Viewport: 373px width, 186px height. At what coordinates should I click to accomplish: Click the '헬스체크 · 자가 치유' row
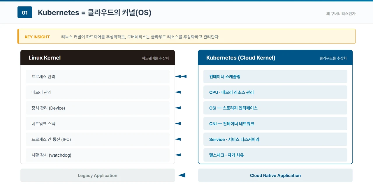275,155
